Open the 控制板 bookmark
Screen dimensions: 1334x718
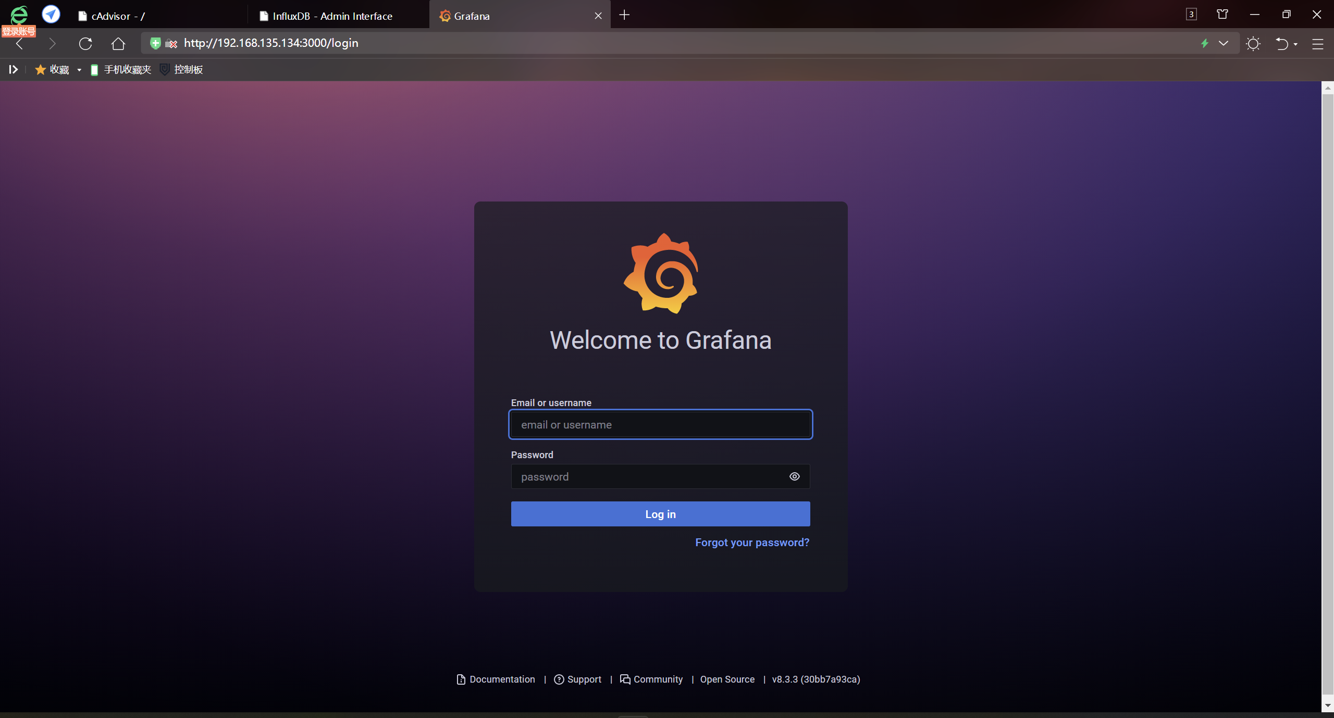pyautogui.click(x=181, y=69)
